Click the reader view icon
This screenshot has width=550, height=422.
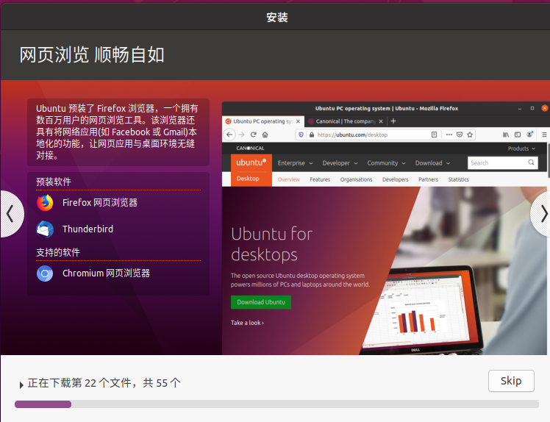pos(434,135)
